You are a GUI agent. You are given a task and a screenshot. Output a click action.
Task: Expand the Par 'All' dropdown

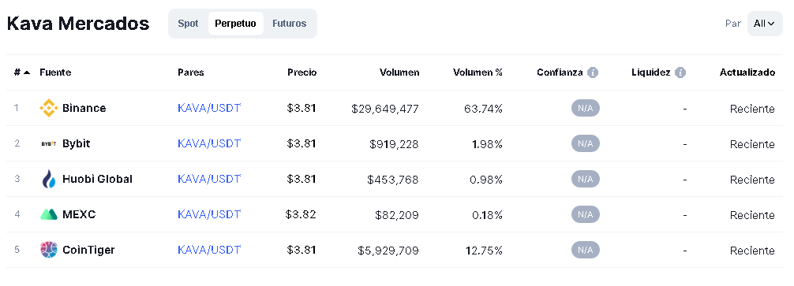[764, 24]
